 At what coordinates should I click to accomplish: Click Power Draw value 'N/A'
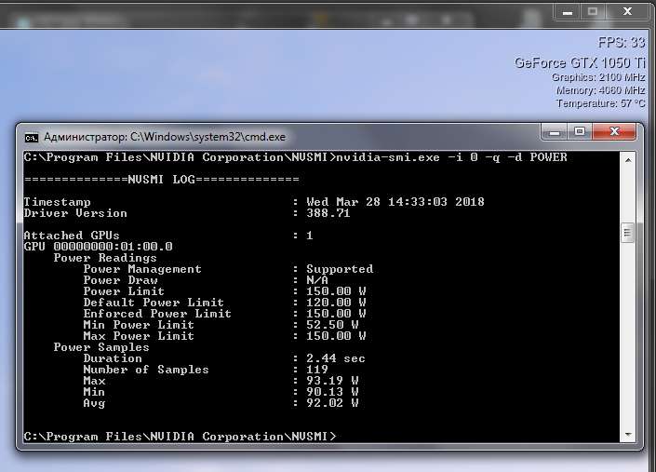(x=317, y=280)
